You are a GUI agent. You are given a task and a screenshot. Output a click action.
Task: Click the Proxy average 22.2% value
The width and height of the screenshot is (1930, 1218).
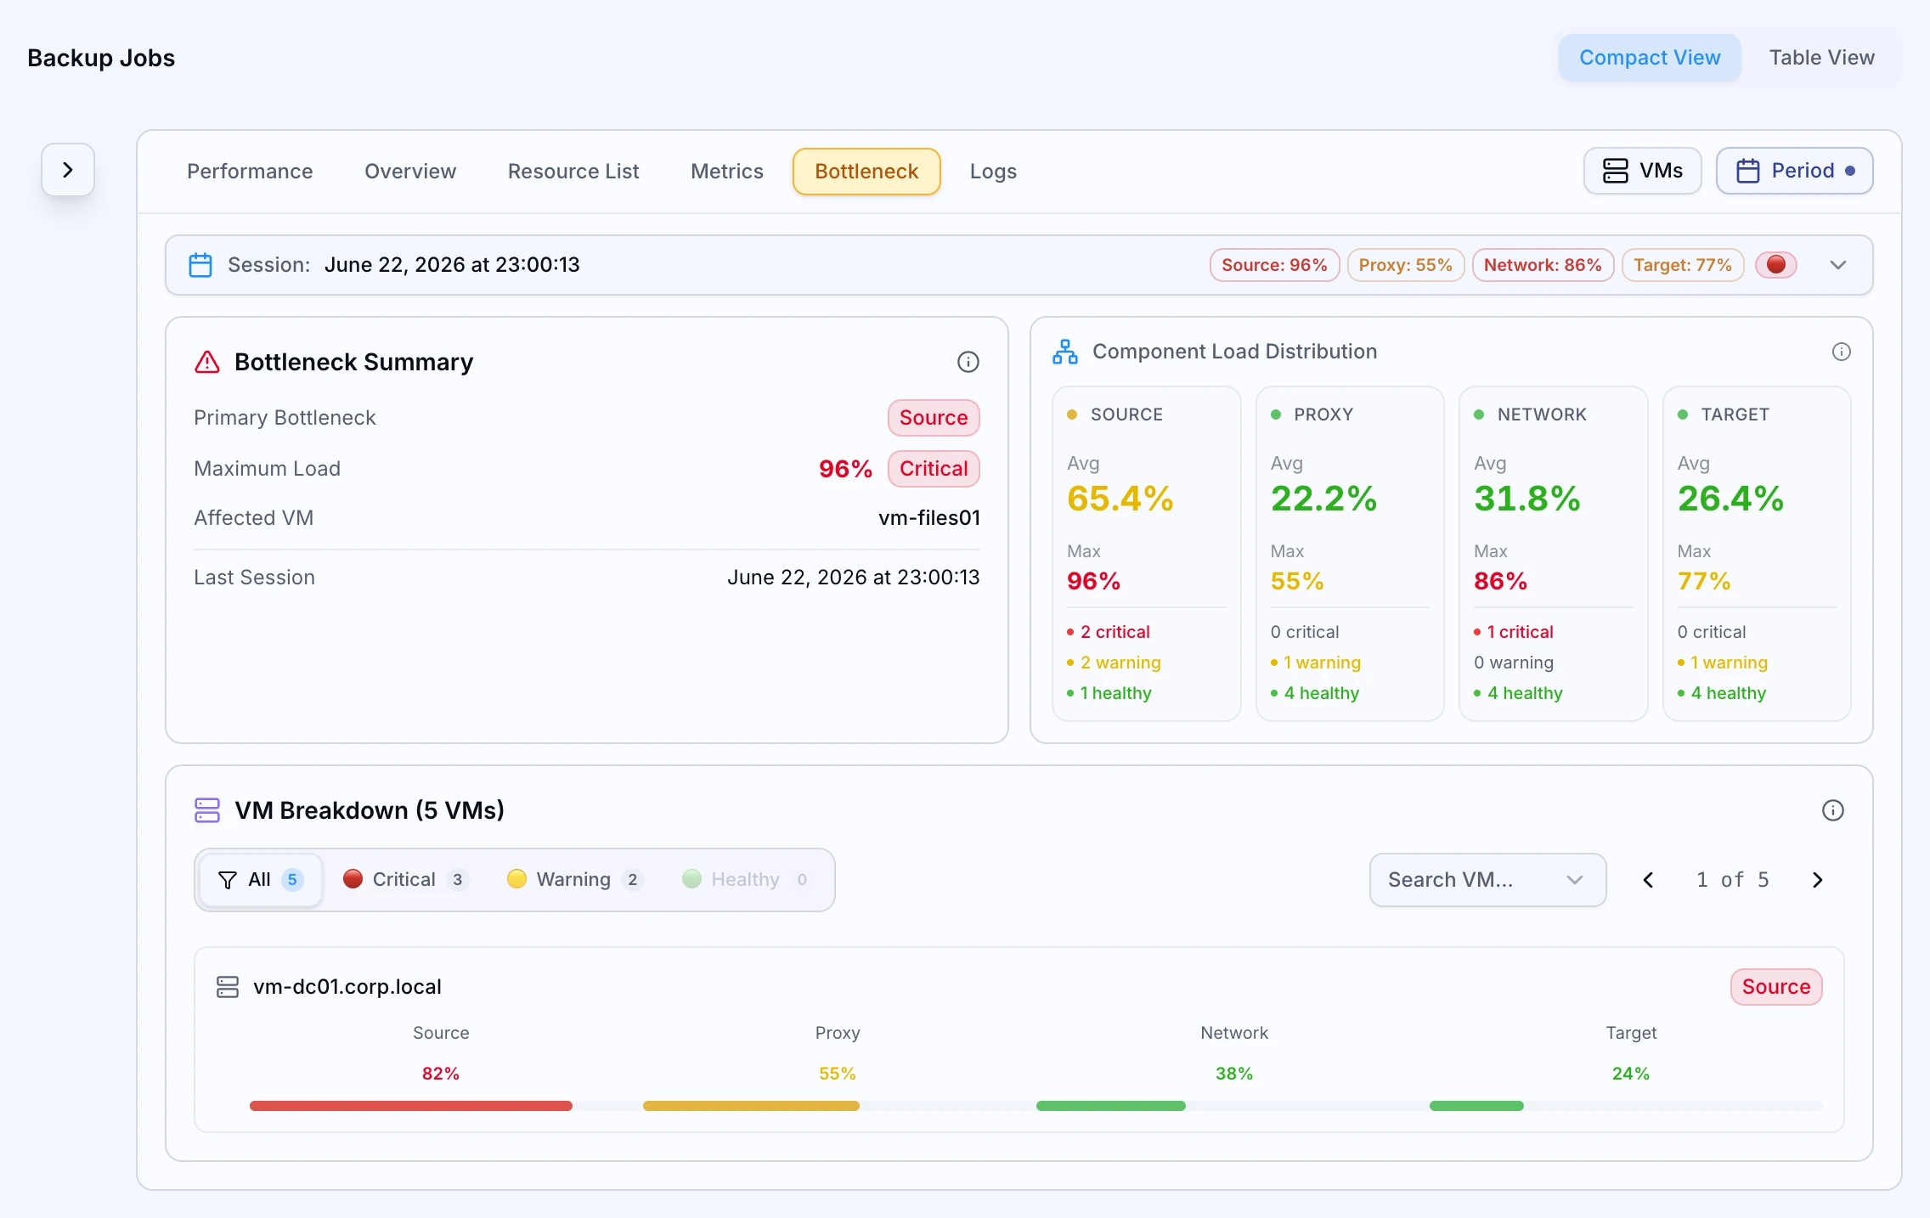tap(1323, 499)
